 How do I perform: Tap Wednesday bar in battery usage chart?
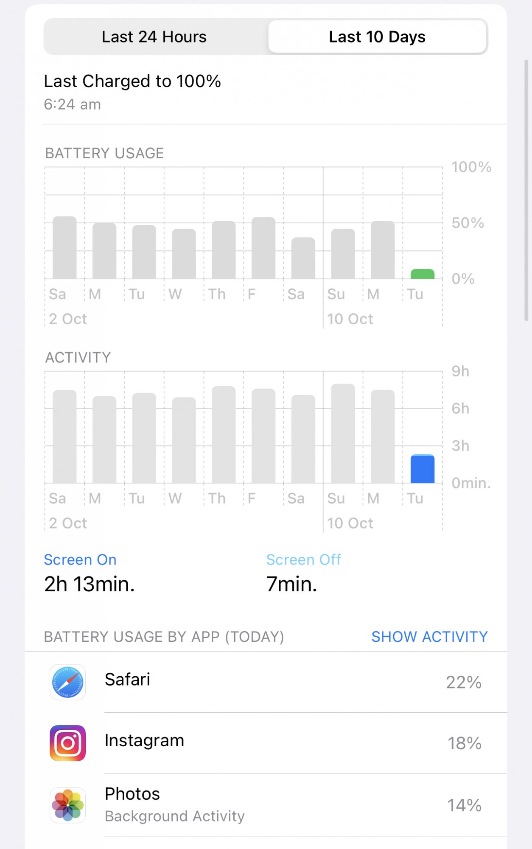tap(184, 254)
